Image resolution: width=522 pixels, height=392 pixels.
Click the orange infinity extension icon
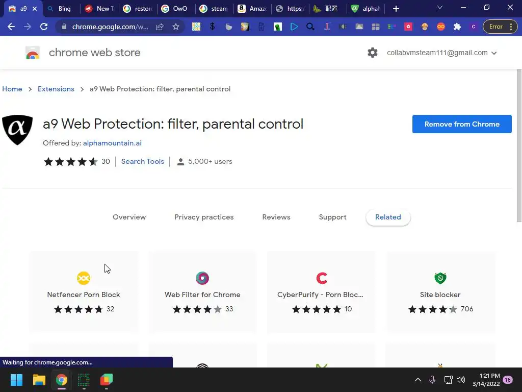click(441, 27)
